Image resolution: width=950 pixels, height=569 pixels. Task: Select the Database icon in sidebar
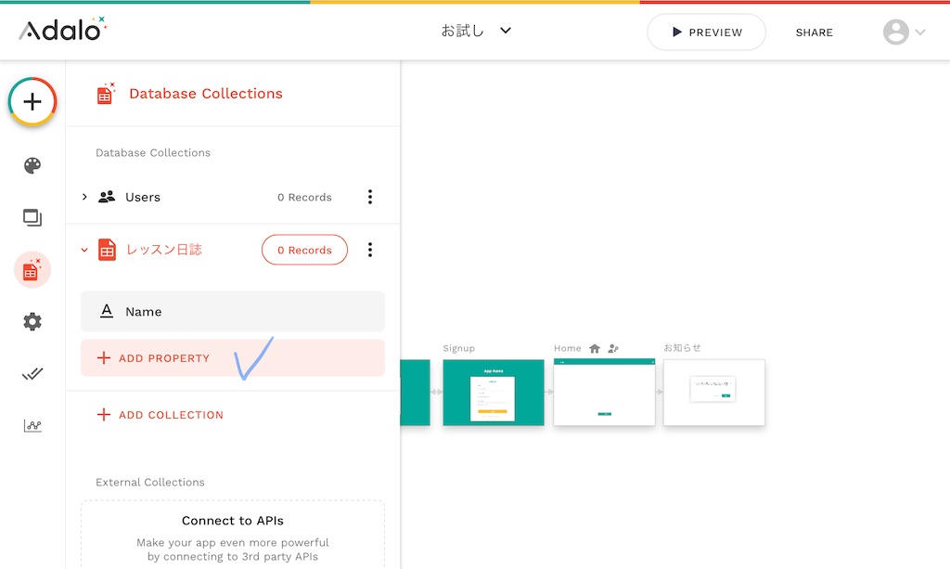[32, 270]
